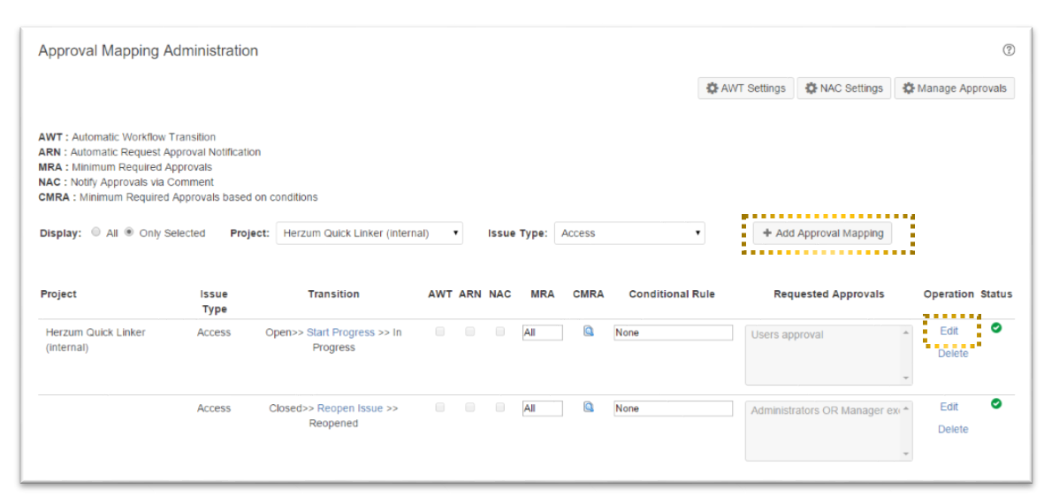Open CMRA conditions icon for Start Progress row

[588, 332]
